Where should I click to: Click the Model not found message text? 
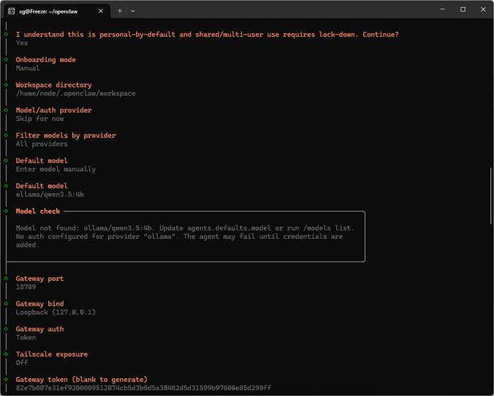pos(185,228)
